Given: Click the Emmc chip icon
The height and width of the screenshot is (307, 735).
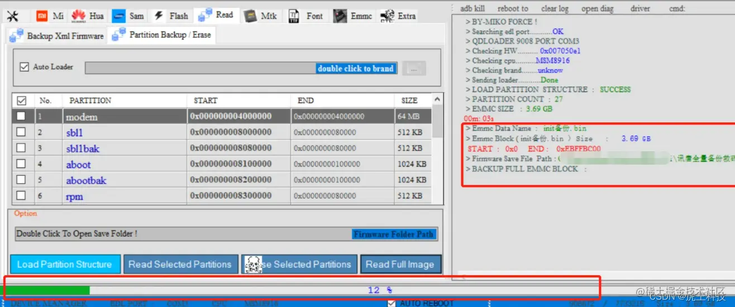Looking at the screenshot, I should click(340, 16).
